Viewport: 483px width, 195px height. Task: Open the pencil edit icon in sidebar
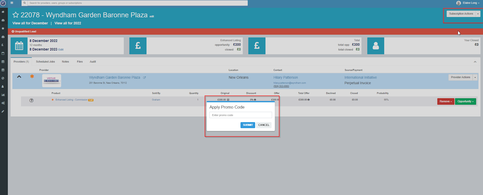(x=3, y=111)
